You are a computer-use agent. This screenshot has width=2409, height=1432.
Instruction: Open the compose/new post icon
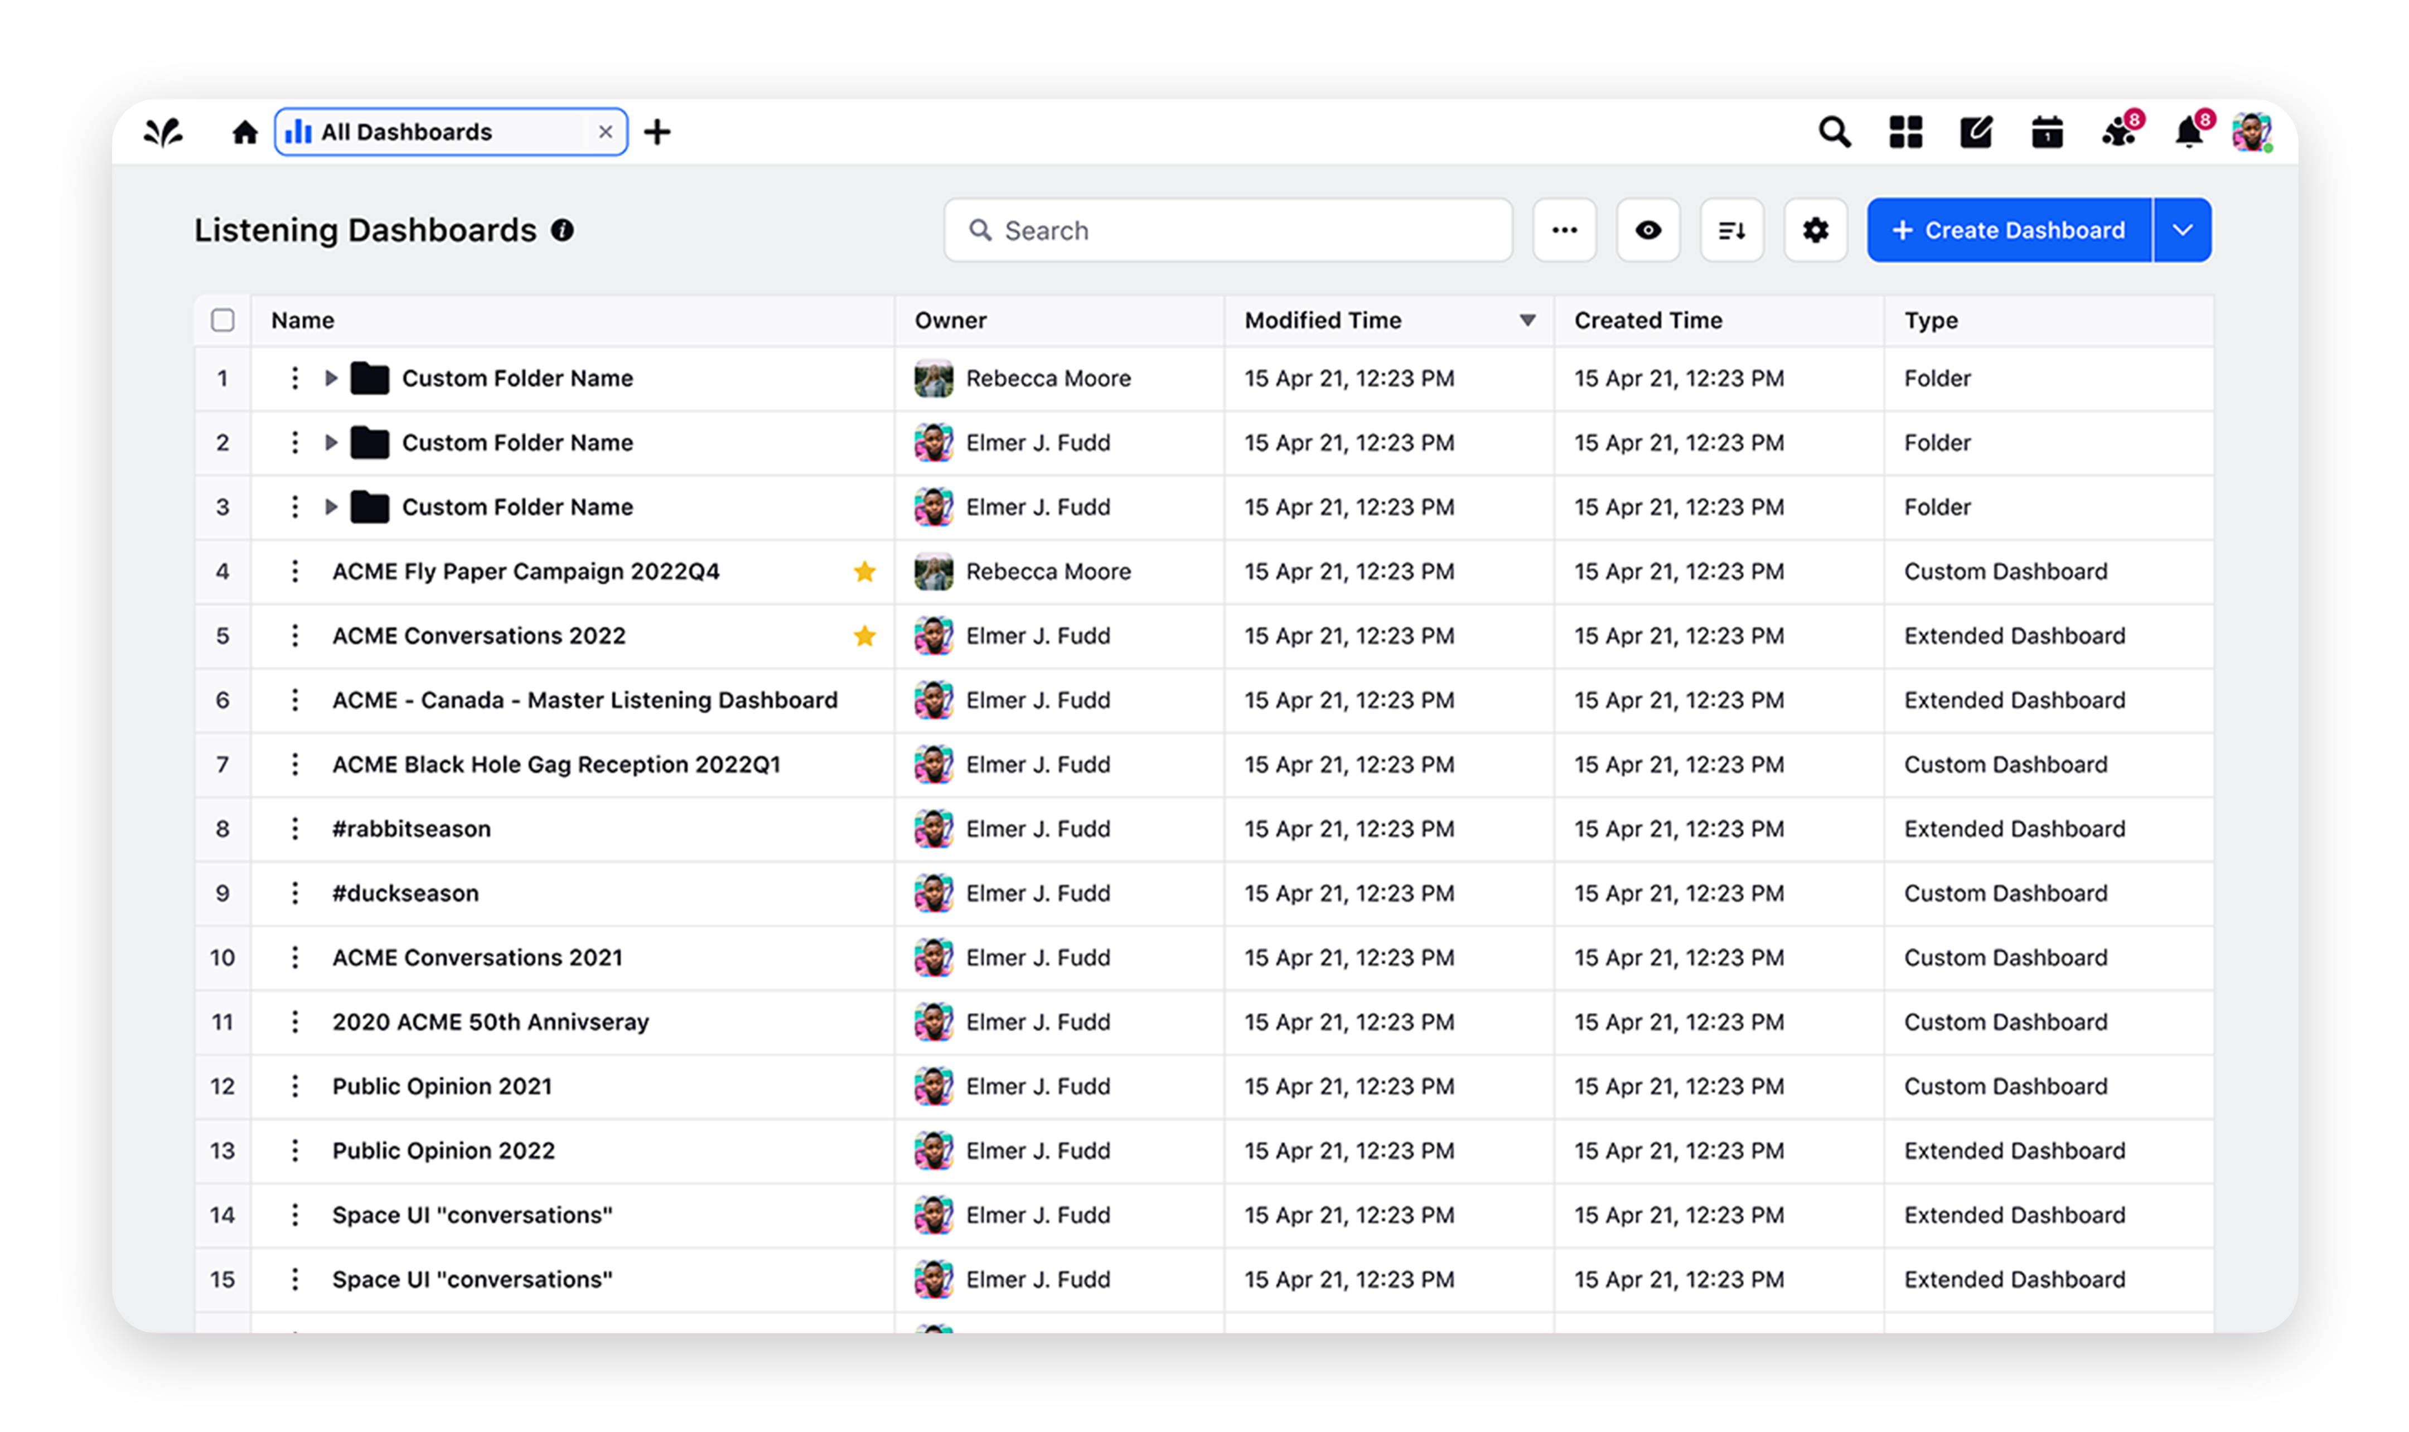(x=1976, y=131)
